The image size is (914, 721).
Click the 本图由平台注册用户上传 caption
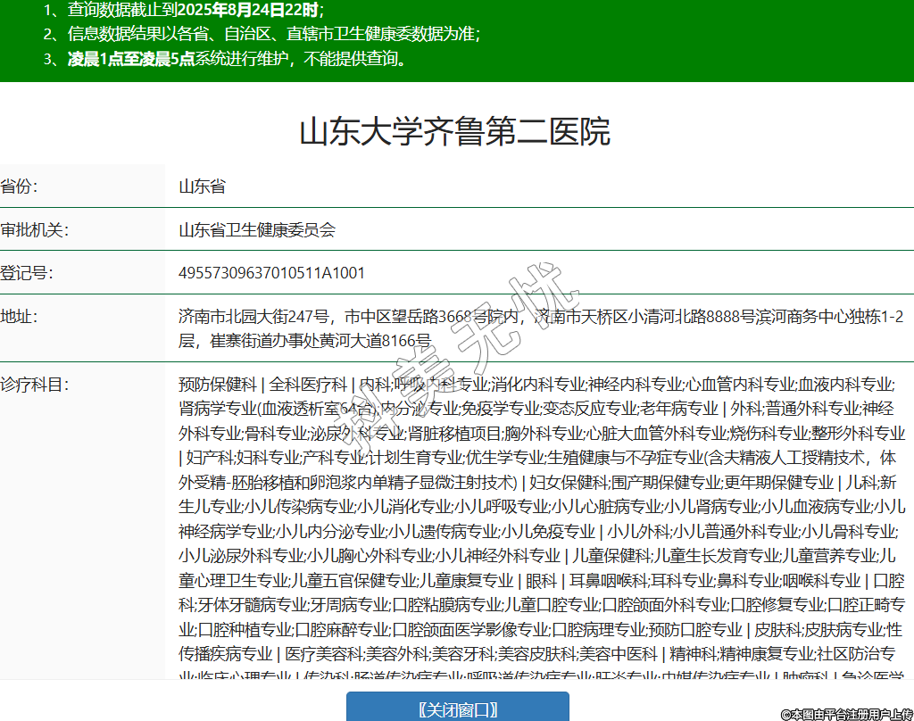[x=846, y=714]
